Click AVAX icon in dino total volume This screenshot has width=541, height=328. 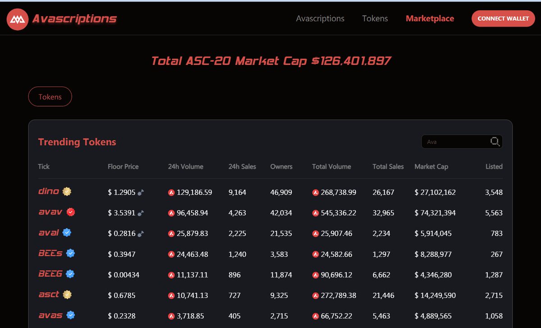click(x=315, y=192)
